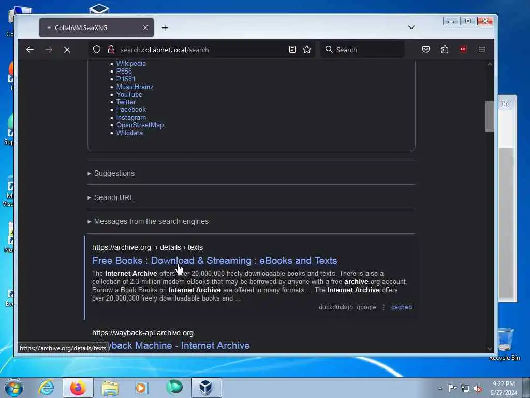The height and width of the screenshot is (398, 530).
Task: Open the Windows Start menu
Action: click(14, 388)
